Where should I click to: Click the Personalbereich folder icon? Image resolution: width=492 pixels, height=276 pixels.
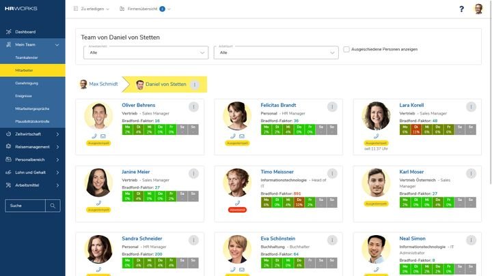coord(8,159)
